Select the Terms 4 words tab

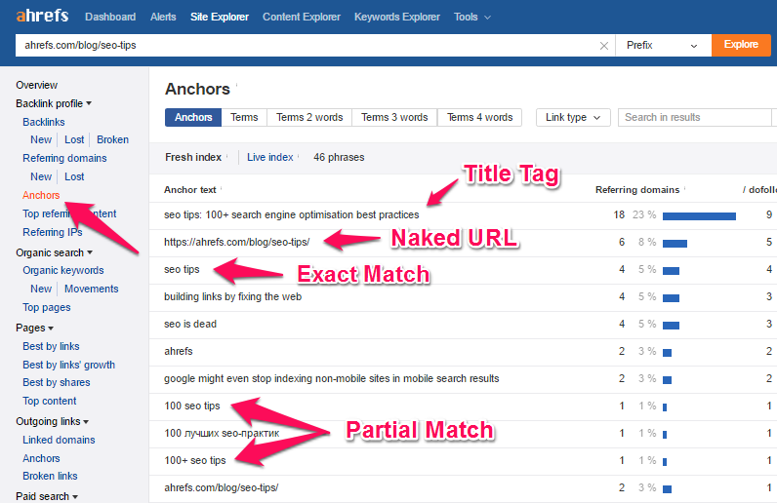pos(479,117)
